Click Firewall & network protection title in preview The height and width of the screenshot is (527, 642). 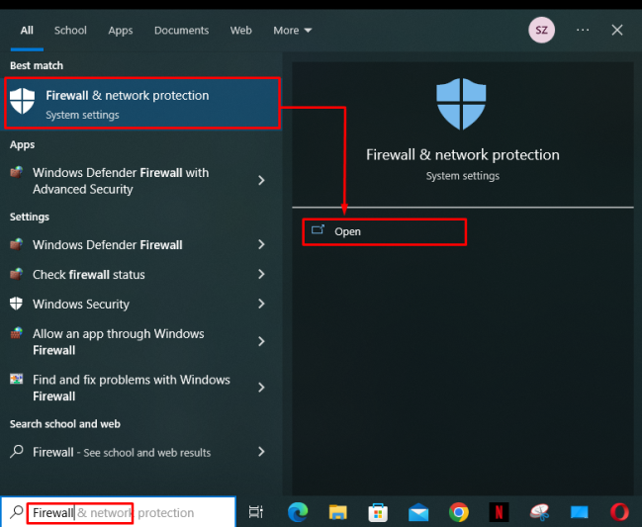(463, 155)
